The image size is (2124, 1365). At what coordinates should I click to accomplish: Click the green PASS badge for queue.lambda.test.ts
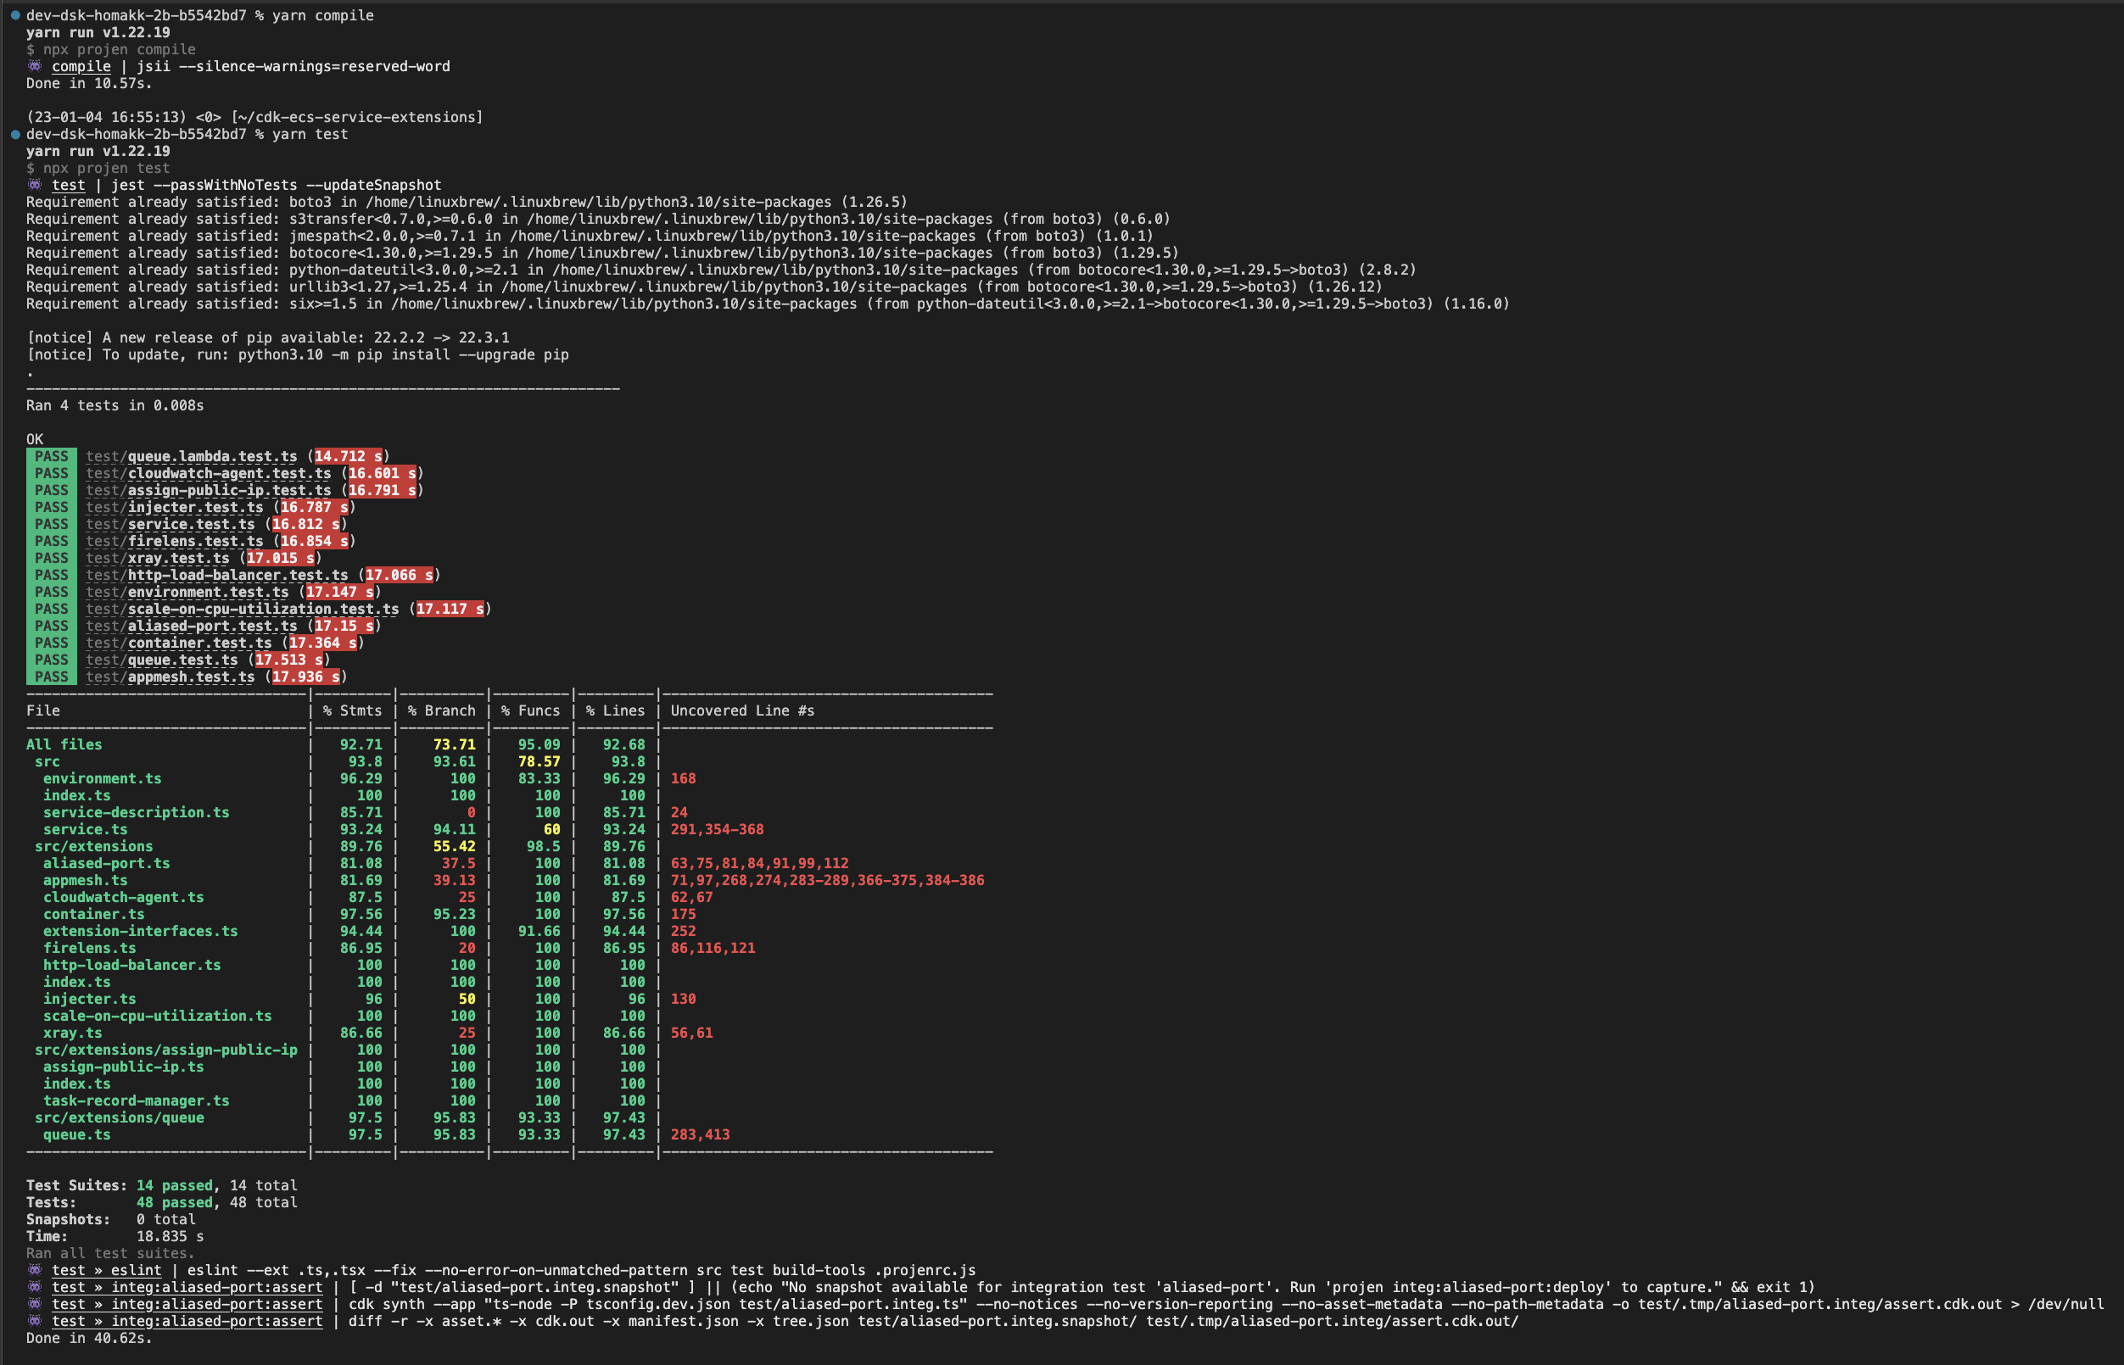pyautogui.click(x=51, y=455)
